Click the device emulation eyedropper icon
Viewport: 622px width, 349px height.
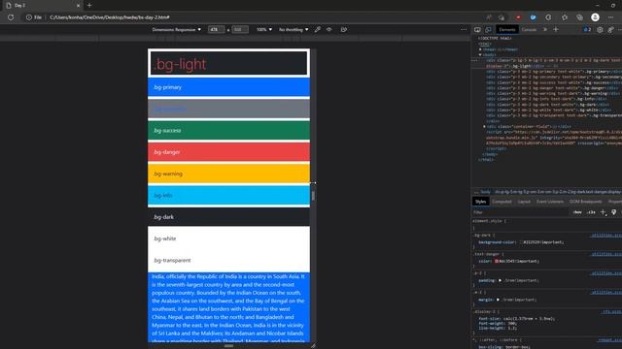[318, 30]
